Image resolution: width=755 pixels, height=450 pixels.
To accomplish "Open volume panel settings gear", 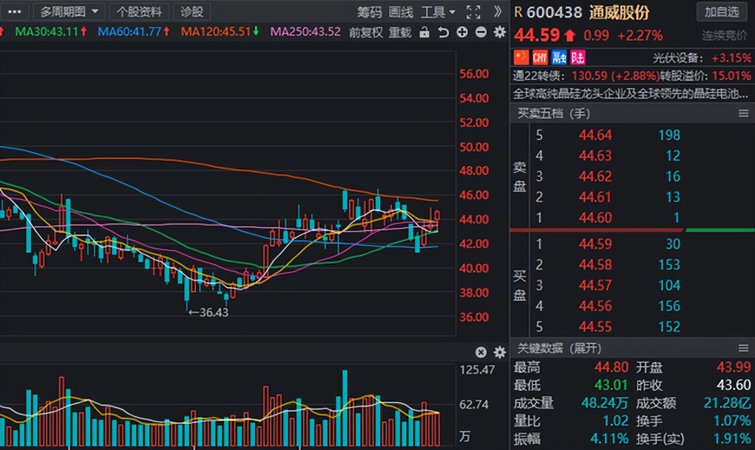I will click(x=500, y=352).
